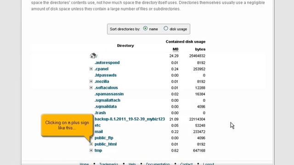Image resolution: width=294 pixels, height=165 pixels.
Task: Open the public_html directory link
Action: click(x=106, y=144)
